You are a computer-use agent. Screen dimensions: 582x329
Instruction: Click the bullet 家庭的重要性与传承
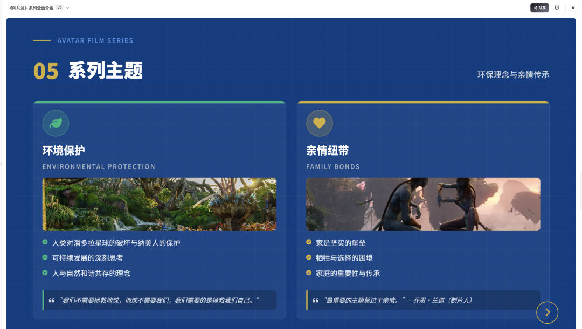(x=348, y=274)
